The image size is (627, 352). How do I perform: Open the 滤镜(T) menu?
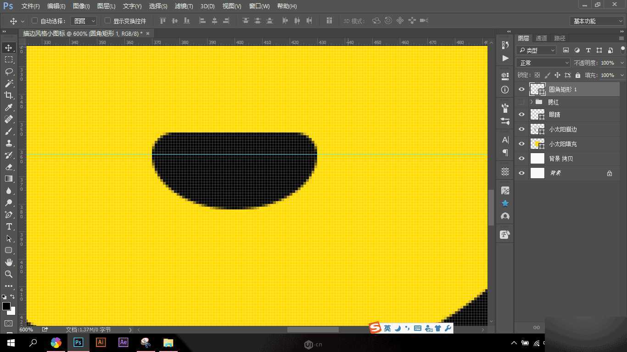point(184,6)
